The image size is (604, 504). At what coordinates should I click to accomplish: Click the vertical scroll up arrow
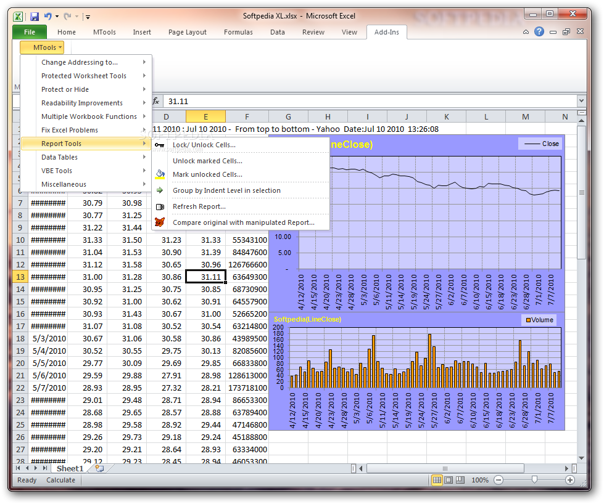click(582, 121)
